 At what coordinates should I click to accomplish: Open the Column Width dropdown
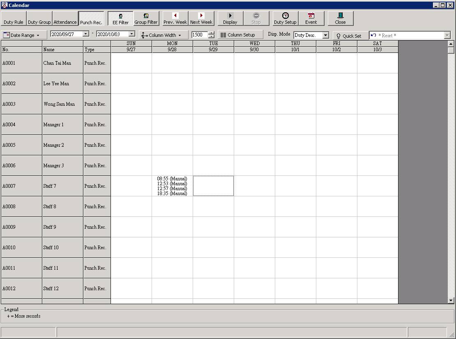163,35
